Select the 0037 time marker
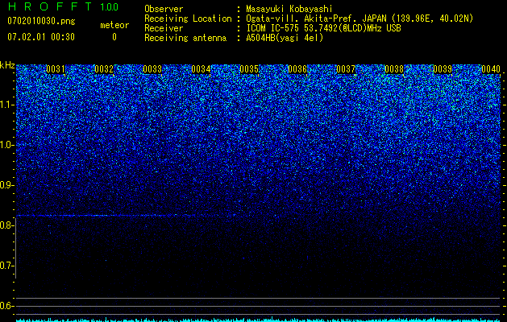The height and width of the screenshot is (322, 507). pos(346,69)
